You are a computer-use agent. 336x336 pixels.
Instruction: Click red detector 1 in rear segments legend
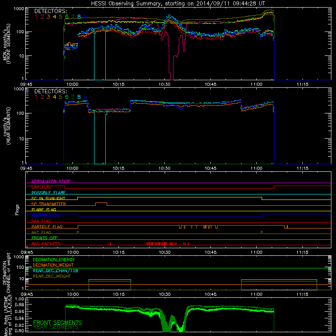pos(36,97)
